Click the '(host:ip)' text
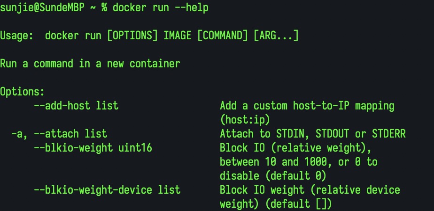Image resolution: width=434 pixels, height=211 pixels. click(x=245, y=120)
